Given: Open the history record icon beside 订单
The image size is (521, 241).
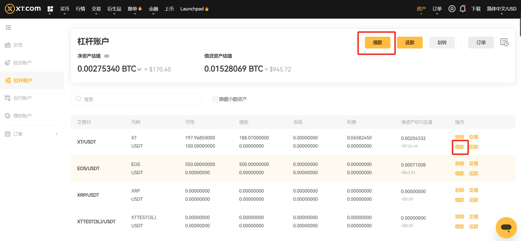Looking at the screenshot, I should coord(504,42).
